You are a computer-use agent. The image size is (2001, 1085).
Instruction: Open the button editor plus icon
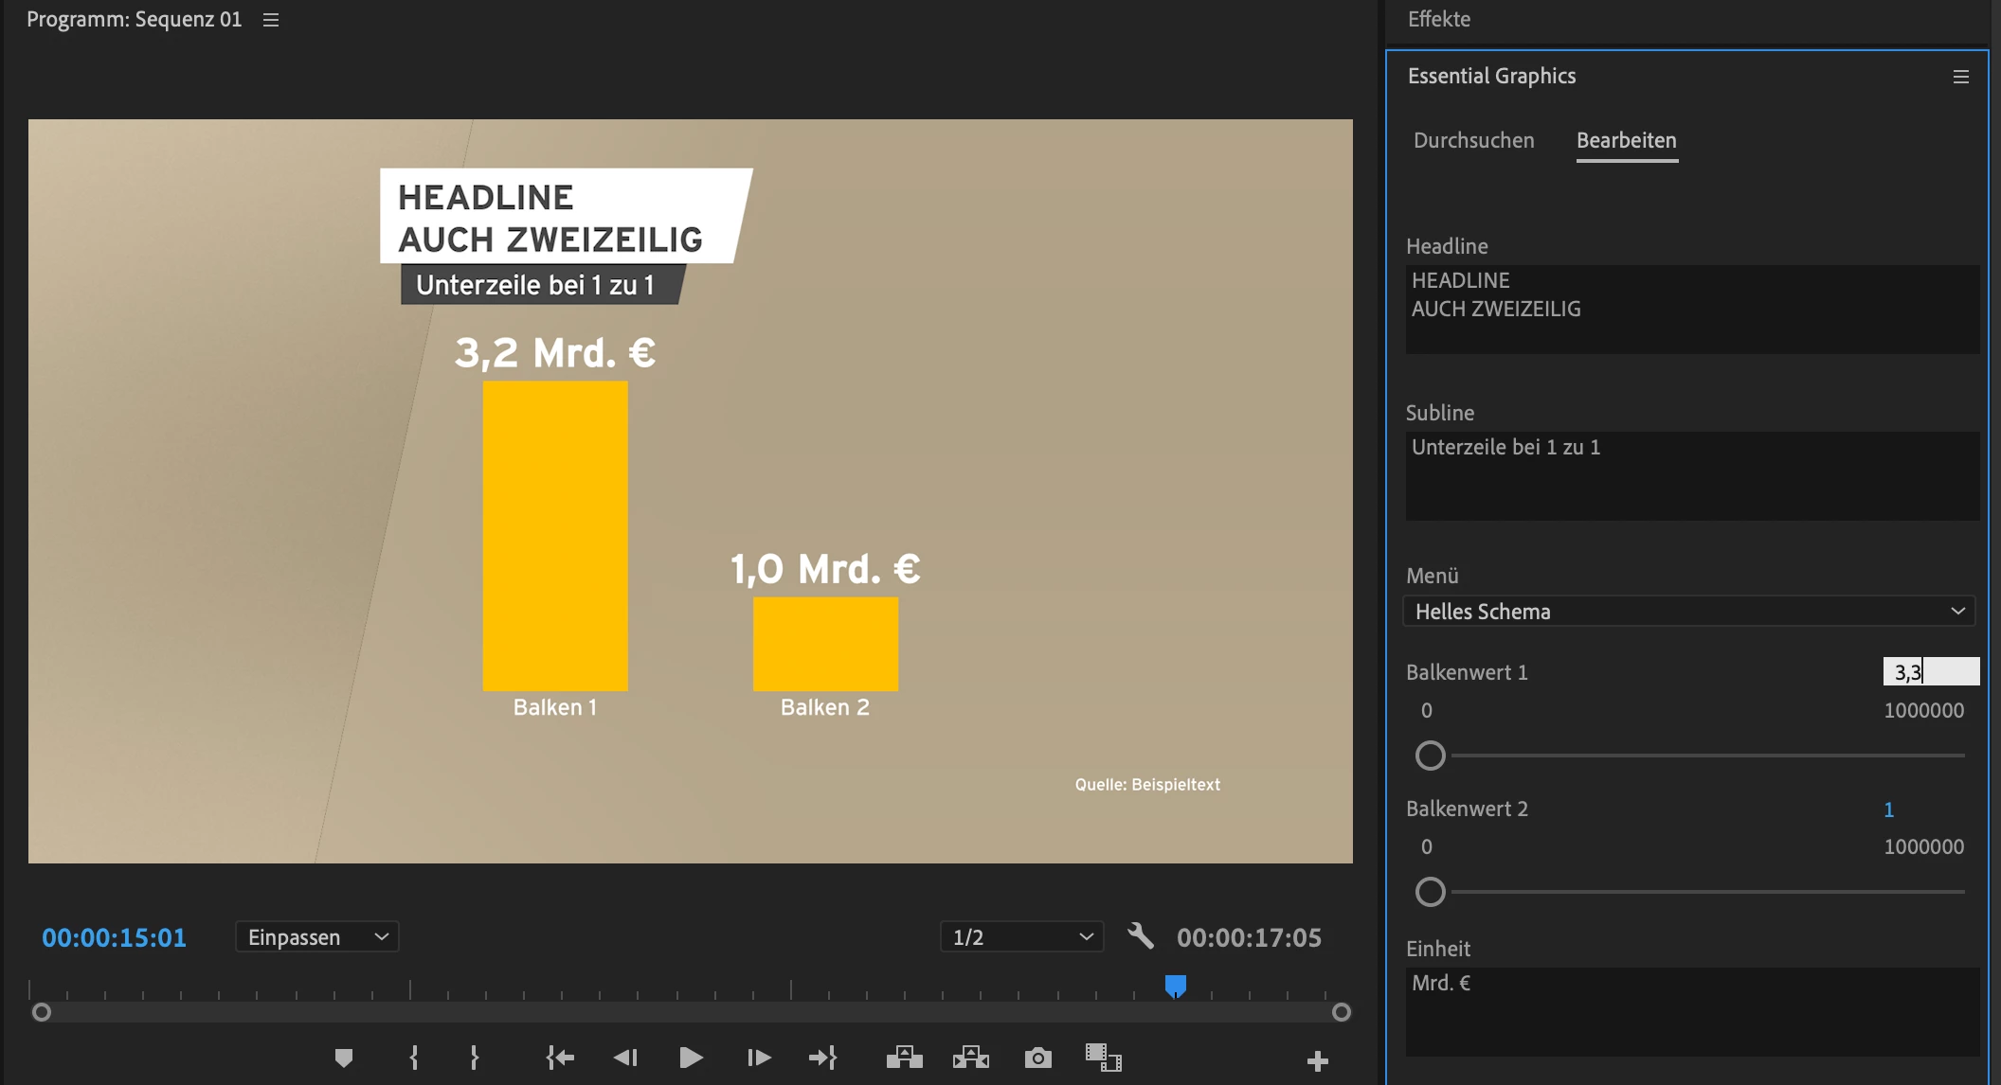(1317, 1061)
